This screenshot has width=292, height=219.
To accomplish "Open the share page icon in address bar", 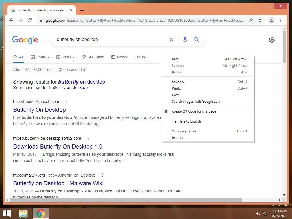I will point(251,20).
